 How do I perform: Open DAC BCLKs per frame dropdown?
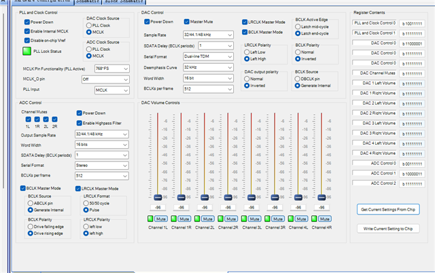tap(208, 89)
